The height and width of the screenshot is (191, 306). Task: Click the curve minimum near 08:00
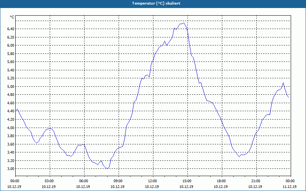[107, 168]
